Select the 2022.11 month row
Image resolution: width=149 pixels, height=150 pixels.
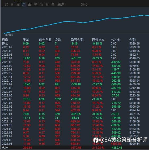(71, 77)
